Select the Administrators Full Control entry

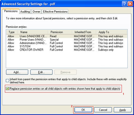pyautogui.click(x=67, y=43)
